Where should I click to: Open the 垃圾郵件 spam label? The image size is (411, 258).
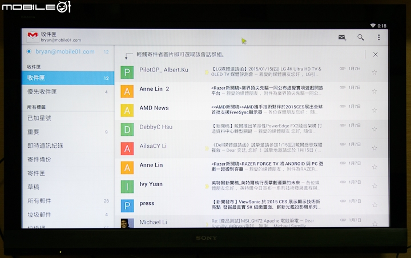coord(68,215)
